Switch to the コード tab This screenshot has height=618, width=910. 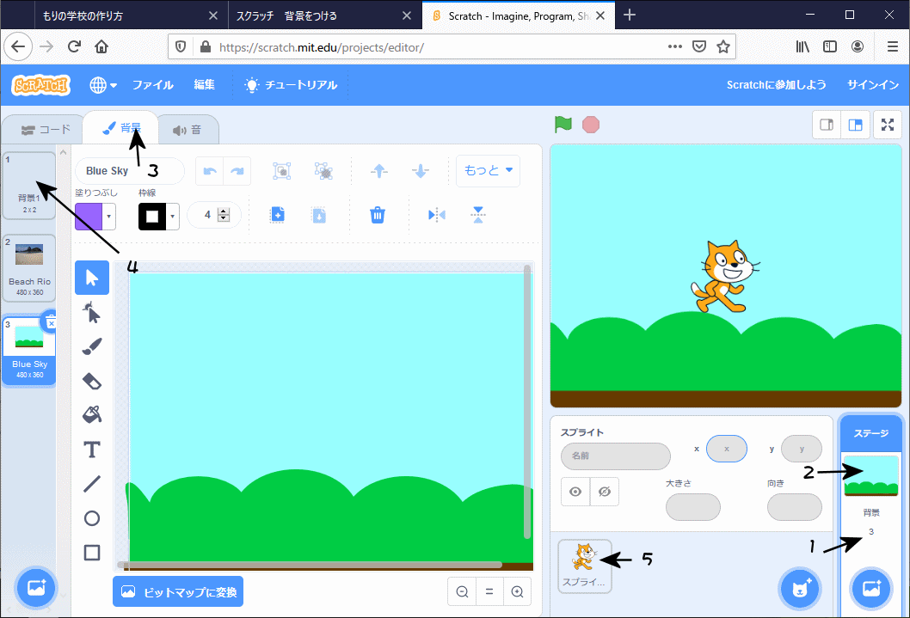pos(46,130)
